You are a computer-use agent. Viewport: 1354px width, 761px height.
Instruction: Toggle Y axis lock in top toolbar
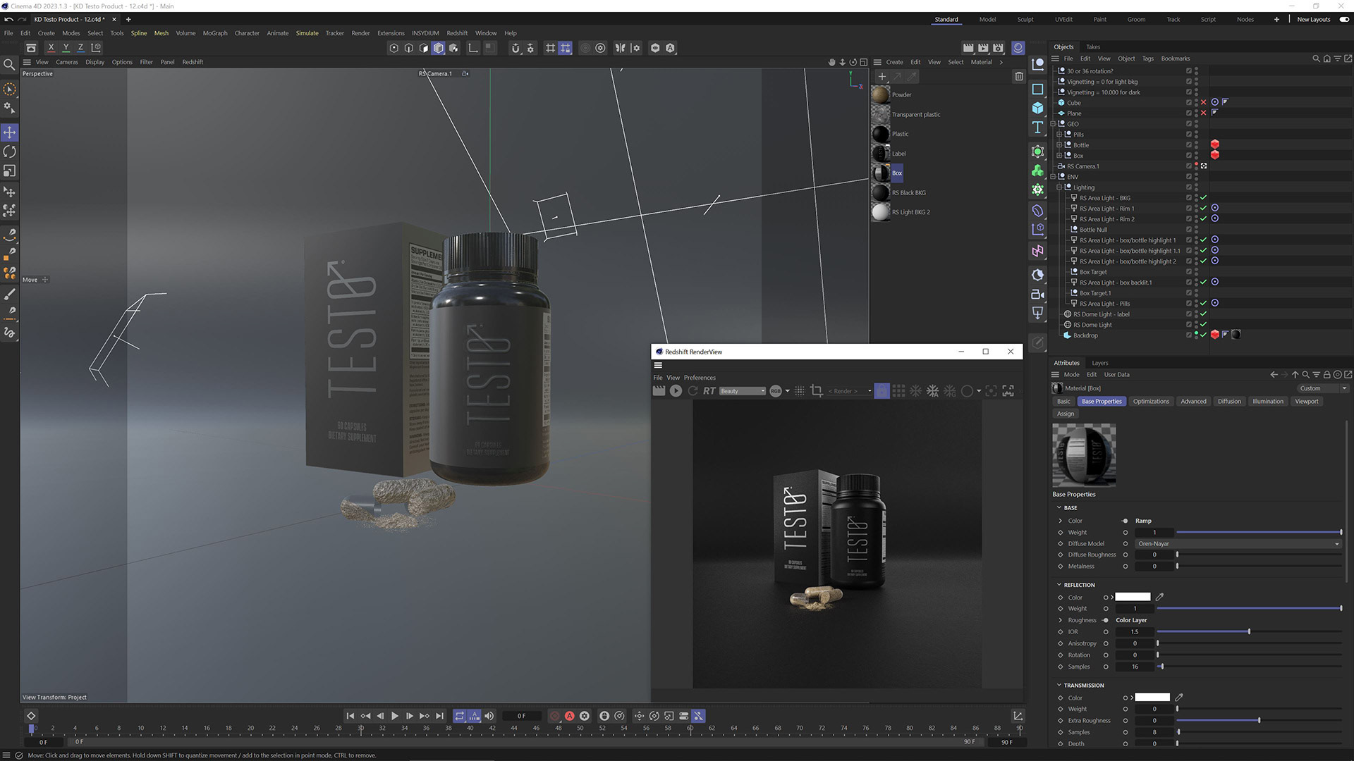pyautogui.click(x=66, y=48)
